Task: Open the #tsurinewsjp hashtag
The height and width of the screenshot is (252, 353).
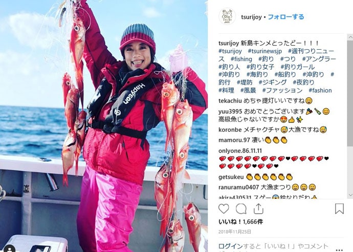Action: pyautogui.click(x=265, y=51)
